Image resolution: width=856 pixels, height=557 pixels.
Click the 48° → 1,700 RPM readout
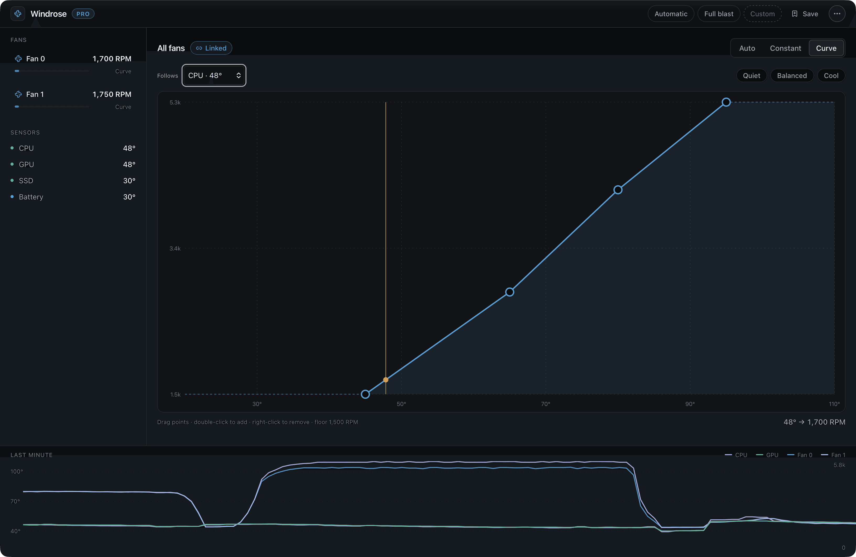[814, 422]
